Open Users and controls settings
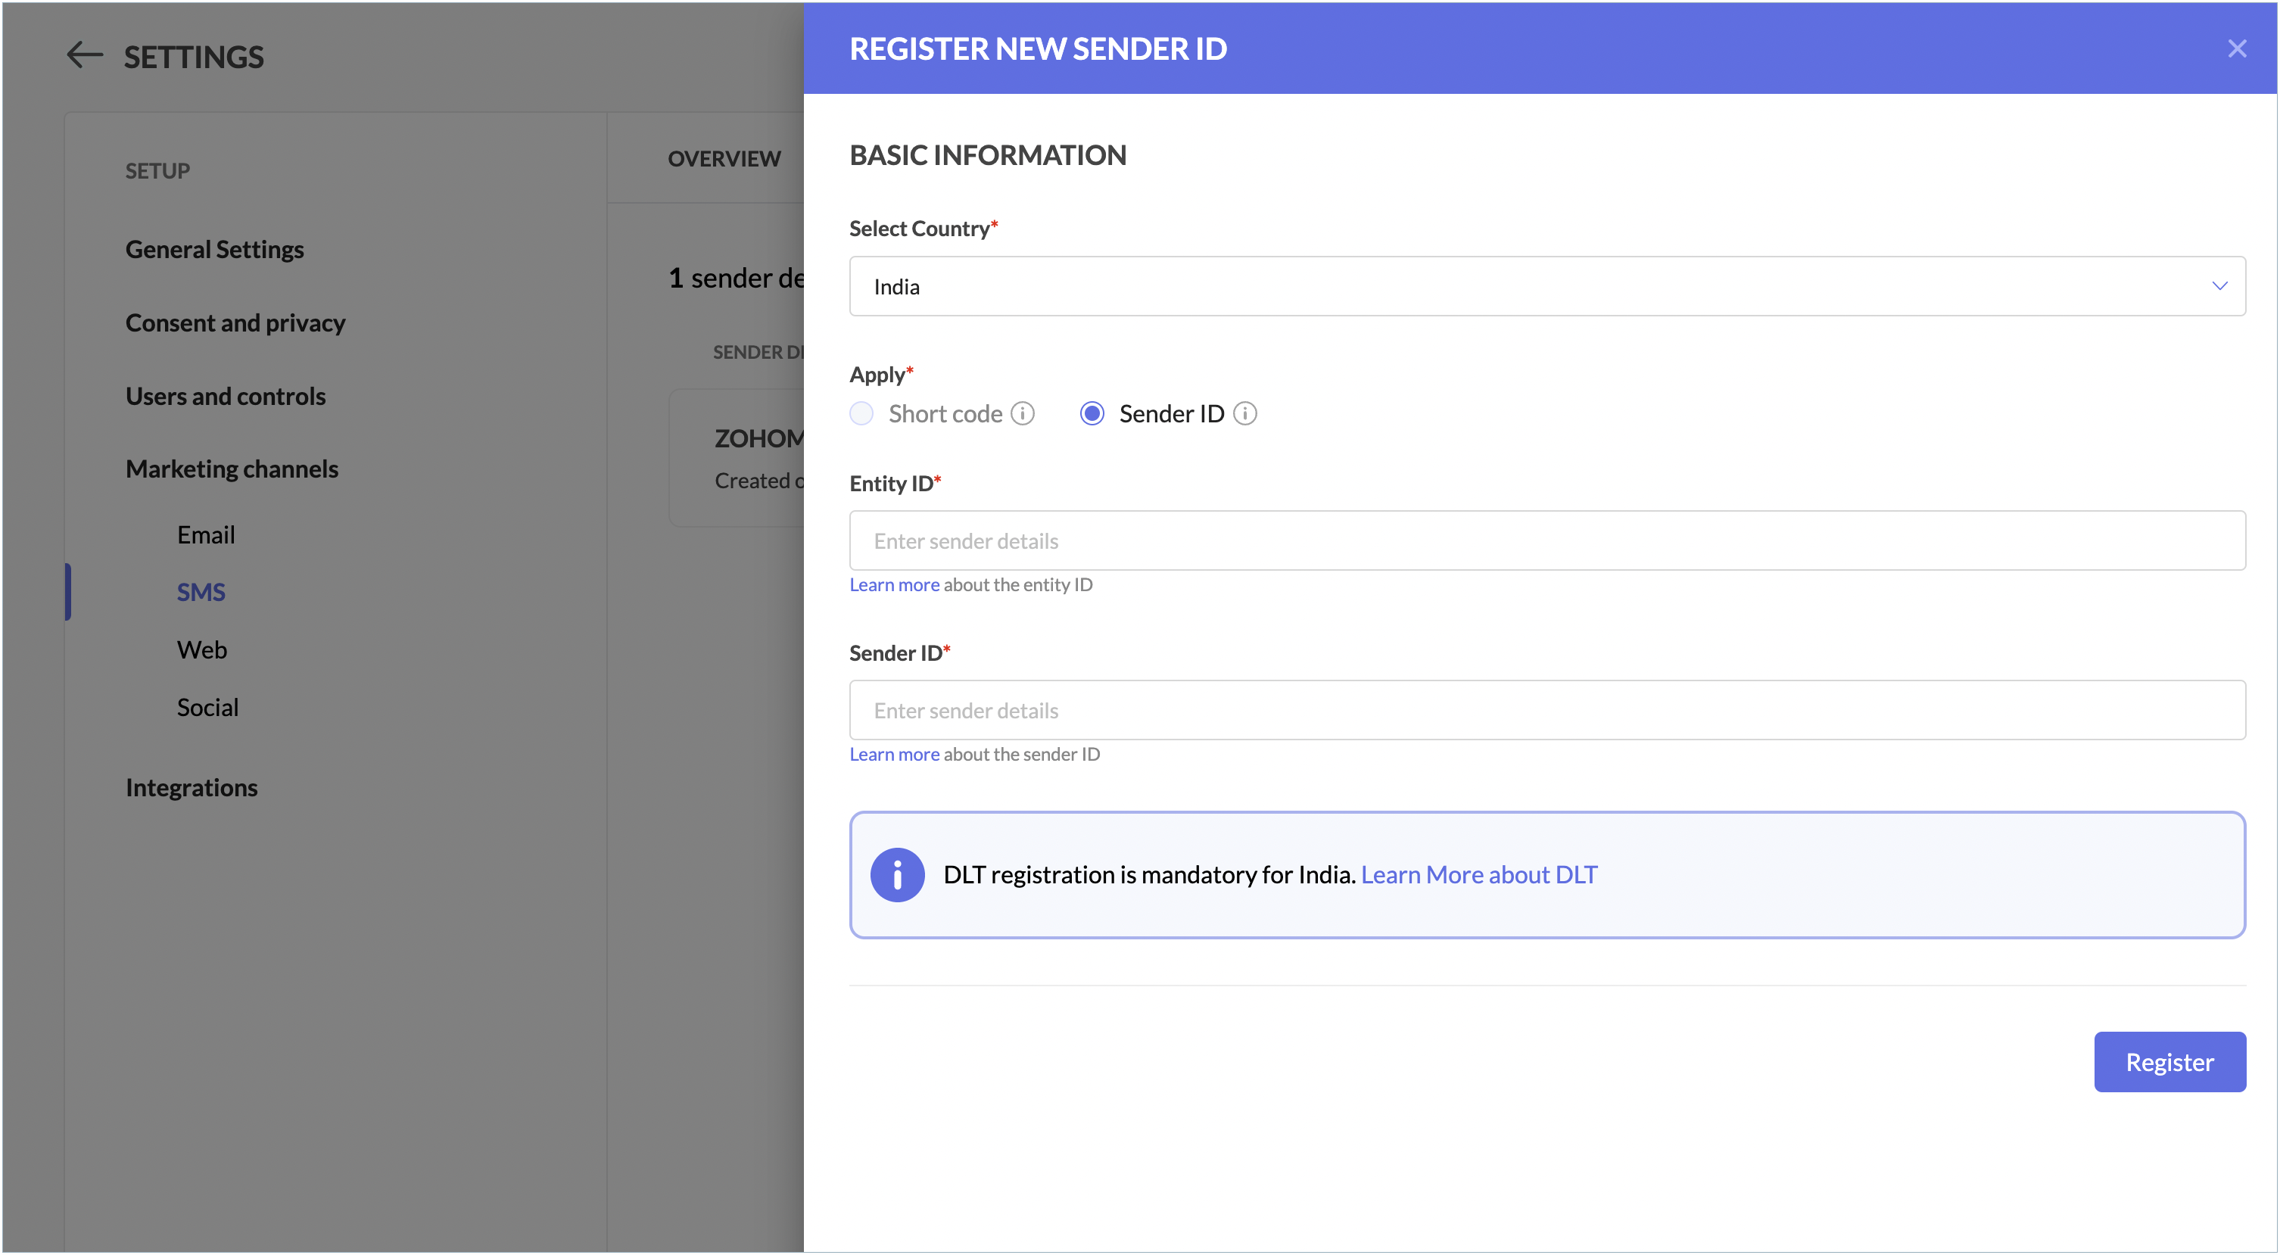Viewport: 2280px width, 1255px height. pos(225,396)
